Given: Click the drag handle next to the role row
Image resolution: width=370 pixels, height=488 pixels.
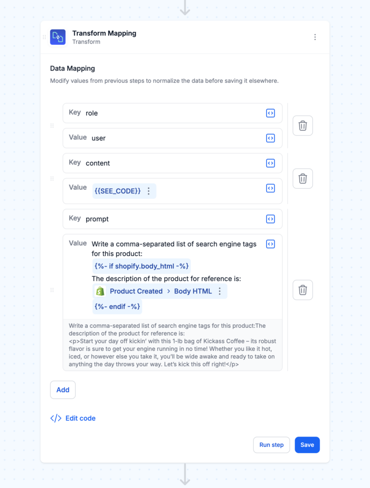Looking at the screenshot, I should pos(52,125).
